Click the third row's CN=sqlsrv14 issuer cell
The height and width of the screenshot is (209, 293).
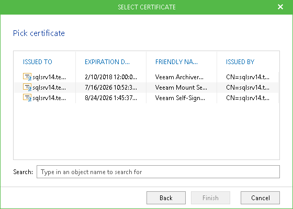pos(247,98)
